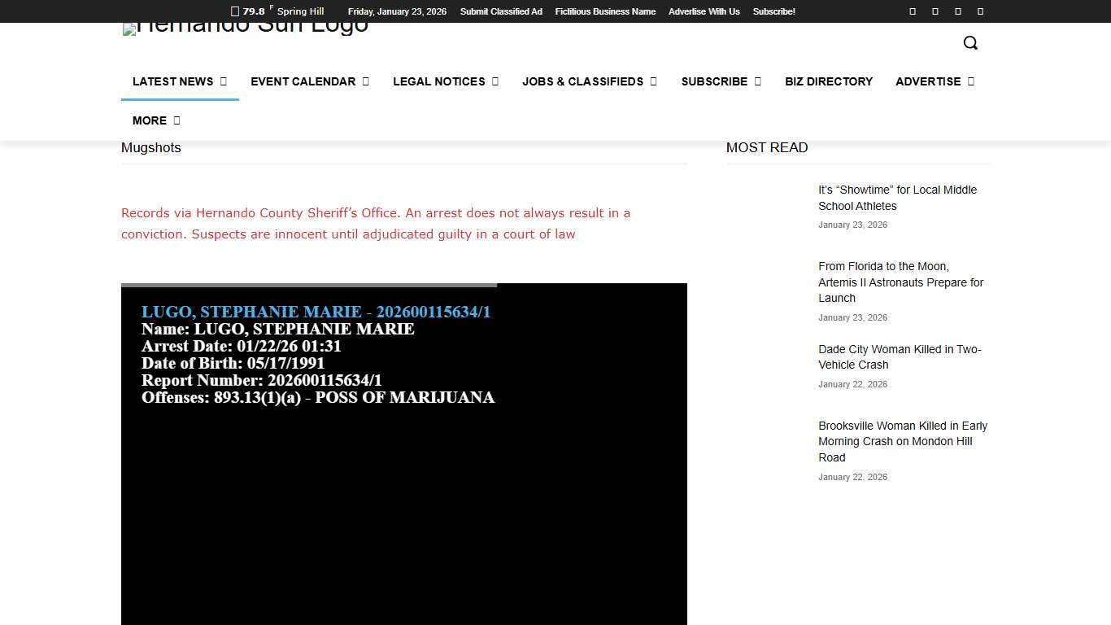Click the leftmost social icon in top bar
The height and width of the screenshot is (625, 1111).
tap(912, 11)
